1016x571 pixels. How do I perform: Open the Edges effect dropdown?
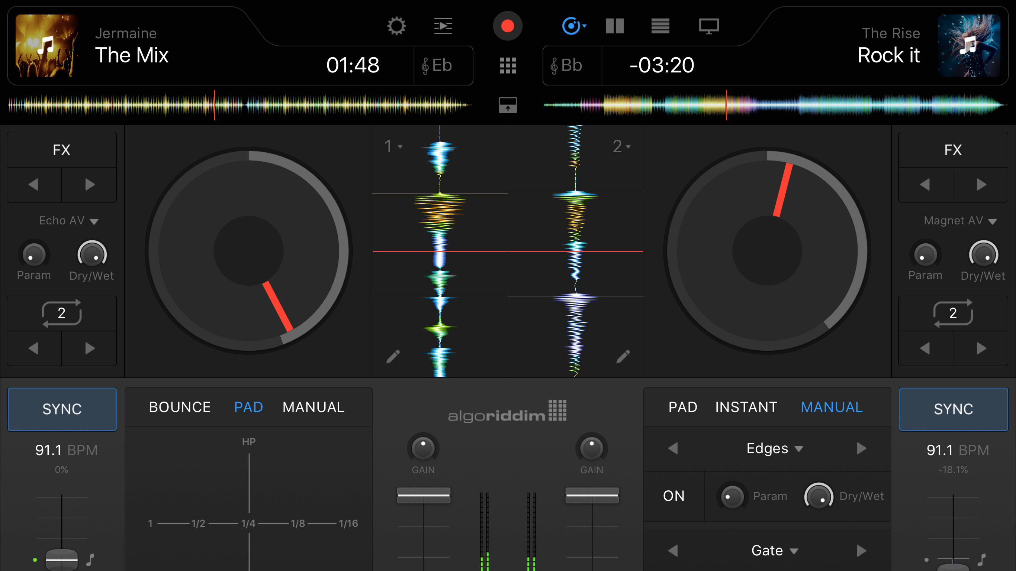pos(775,448)
